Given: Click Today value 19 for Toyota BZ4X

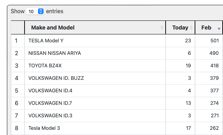Looking at the screenshot, I should pos(188,66).
